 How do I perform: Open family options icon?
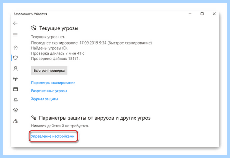(15, 121)
